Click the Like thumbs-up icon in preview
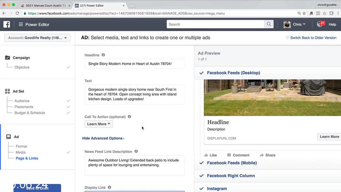Screen dimensions: 341x192 point(206,155)
